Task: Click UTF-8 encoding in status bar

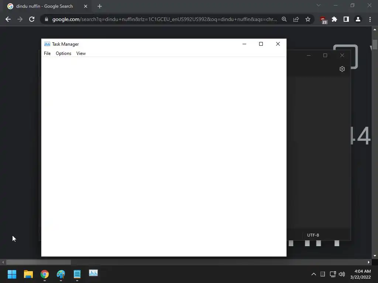Action: coord(313,235)
